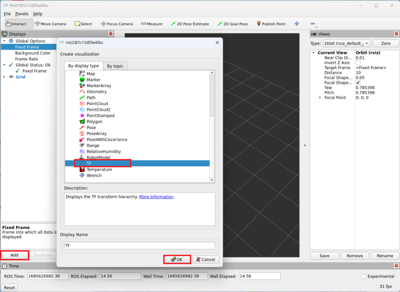This screenshot has width=400, height=292.
Task: Activate the Focus Camera tool
Action: pyautogui.click(x=117, y=24)
